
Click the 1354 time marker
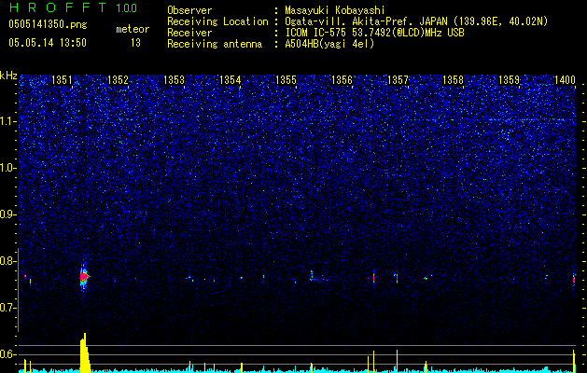tap(230, 79)
